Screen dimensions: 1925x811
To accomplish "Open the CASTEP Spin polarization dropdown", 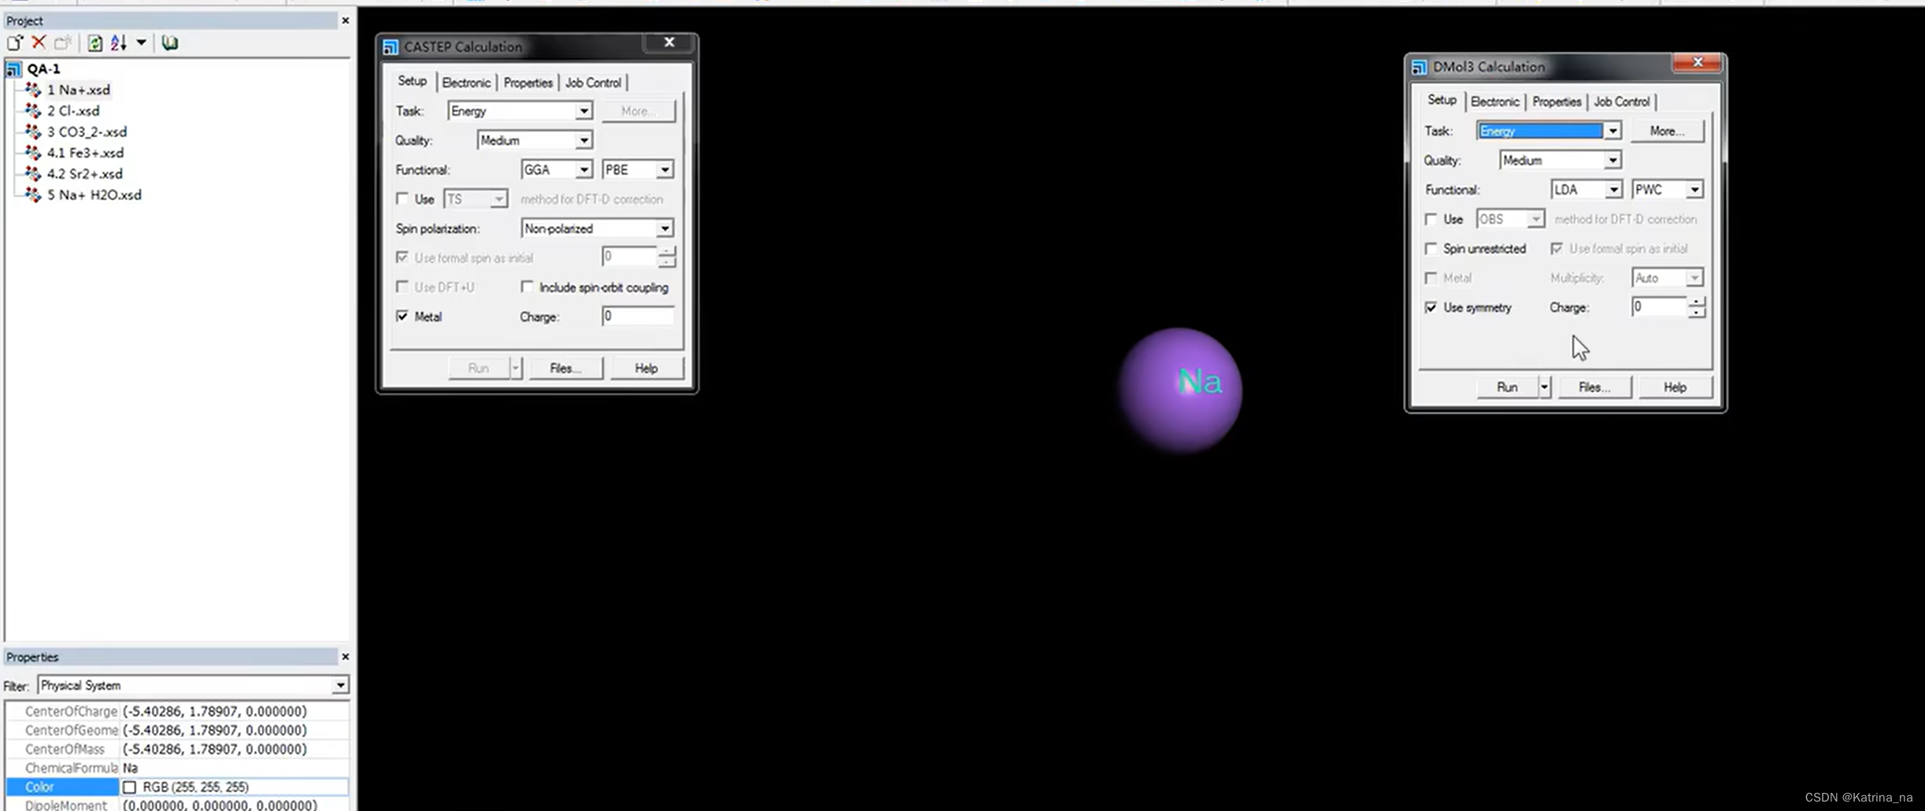I will [664, 228].
